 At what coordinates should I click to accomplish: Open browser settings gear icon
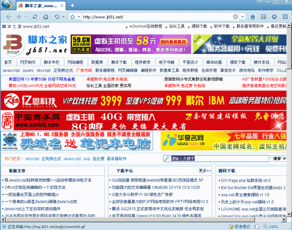(x=274, y=17)
